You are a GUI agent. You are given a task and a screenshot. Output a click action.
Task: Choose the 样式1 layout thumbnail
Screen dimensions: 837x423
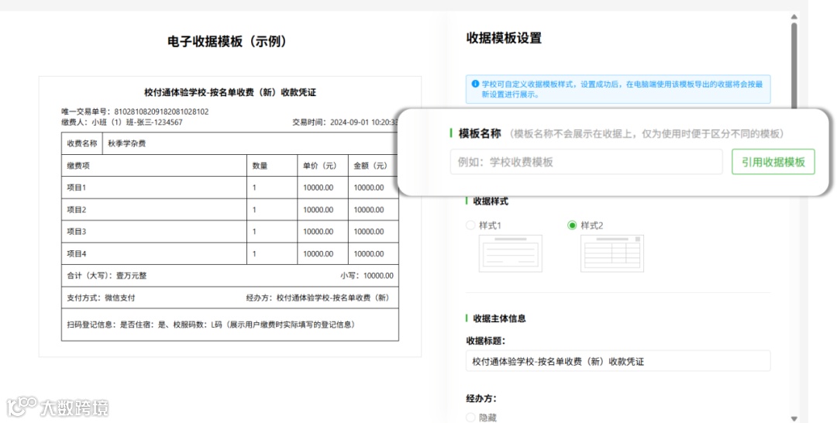(x=510, y=253)
